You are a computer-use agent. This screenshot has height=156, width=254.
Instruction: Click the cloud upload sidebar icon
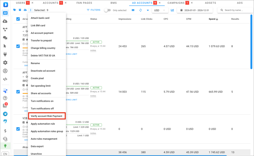pyautogui.click(x=5, y=21)
